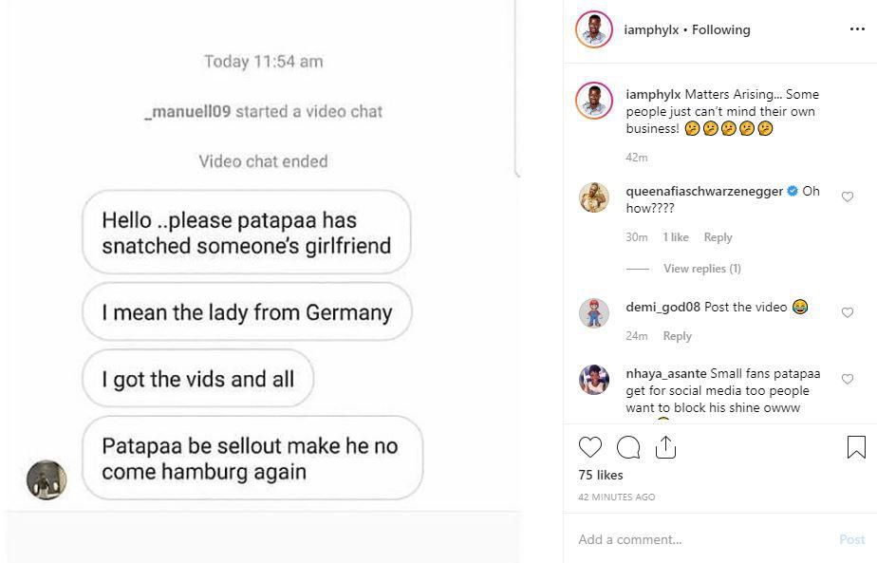The image size is (877, 563).
Task: Save post with bookmark icon
Action: pyautogui.click(x=855, y=447)
